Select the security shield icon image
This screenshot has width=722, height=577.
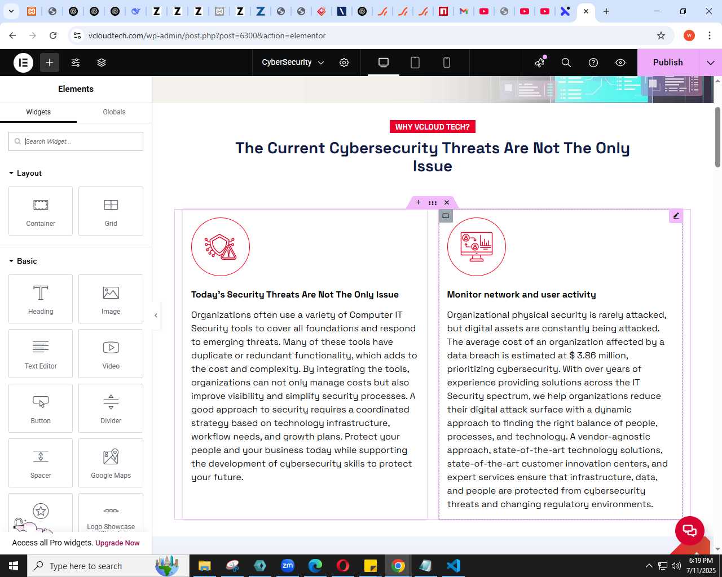click(221, 247)
